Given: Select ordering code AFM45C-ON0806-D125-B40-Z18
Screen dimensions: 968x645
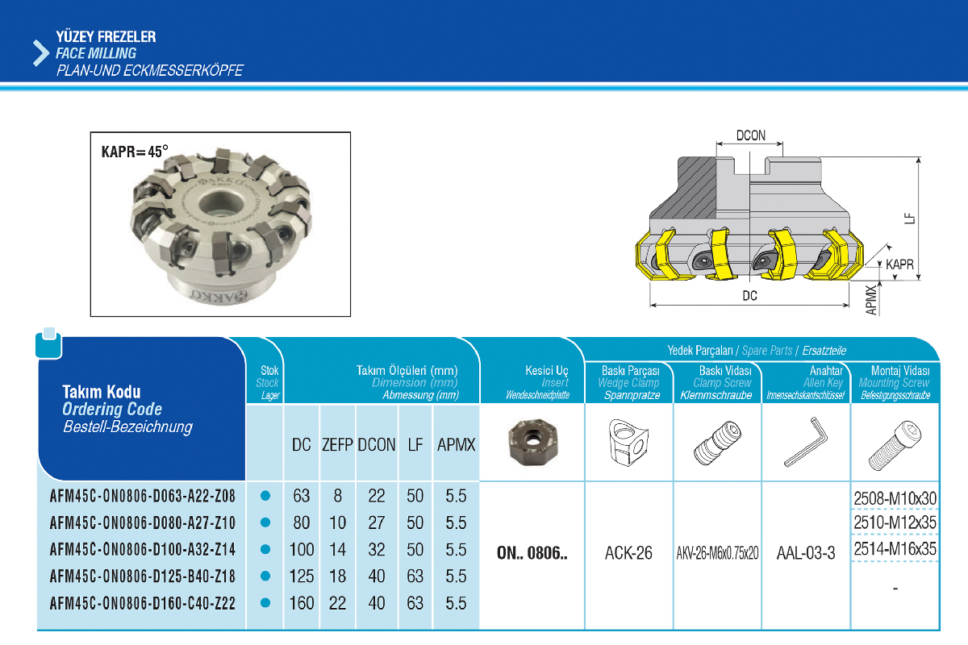Looking at the screenshot, I should tap(143, 576).
